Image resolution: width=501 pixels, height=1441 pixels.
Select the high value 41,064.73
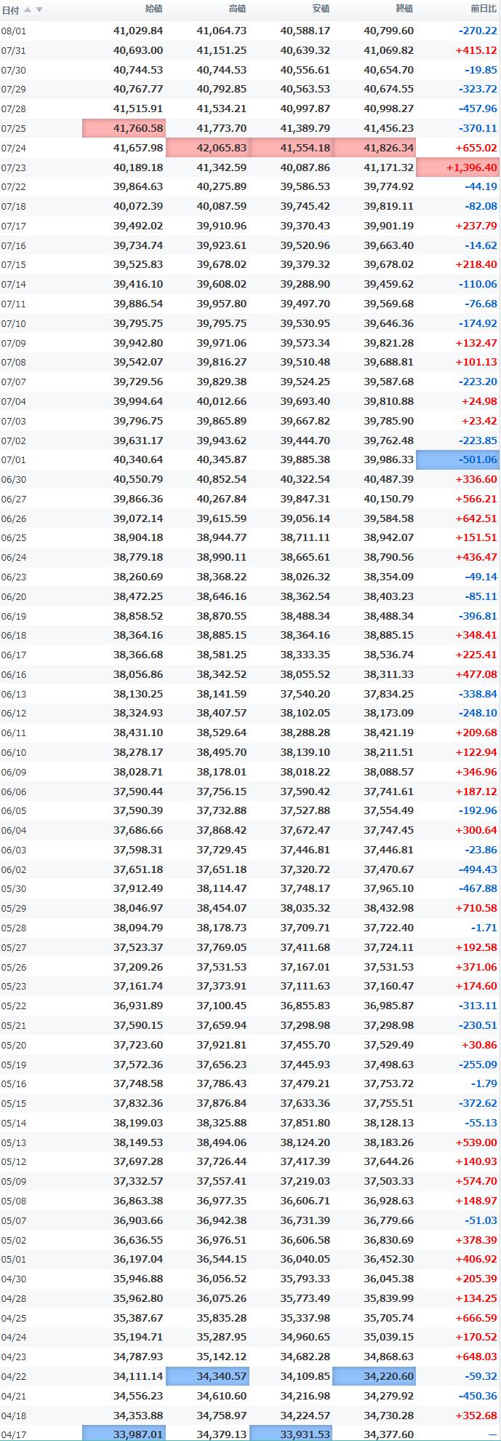pyautogui.click(x=222, y=31)
